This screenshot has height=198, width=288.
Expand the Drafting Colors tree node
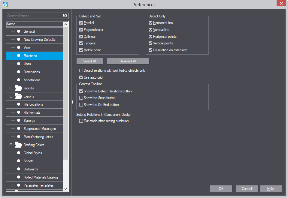tap(11, 145)
